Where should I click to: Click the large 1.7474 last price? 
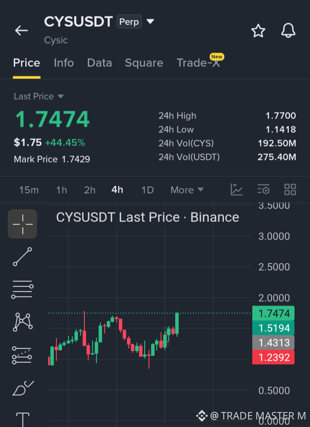[53, 119]
